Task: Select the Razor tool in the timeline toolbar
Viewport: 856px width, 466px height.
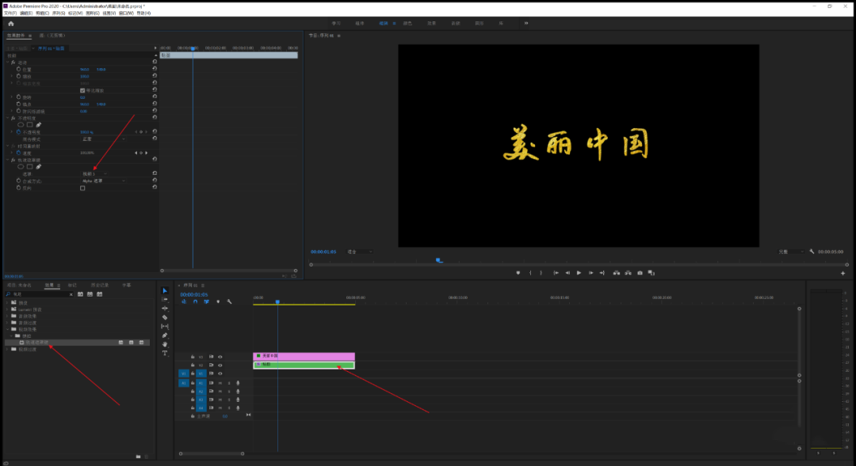Action: [165, 316]
